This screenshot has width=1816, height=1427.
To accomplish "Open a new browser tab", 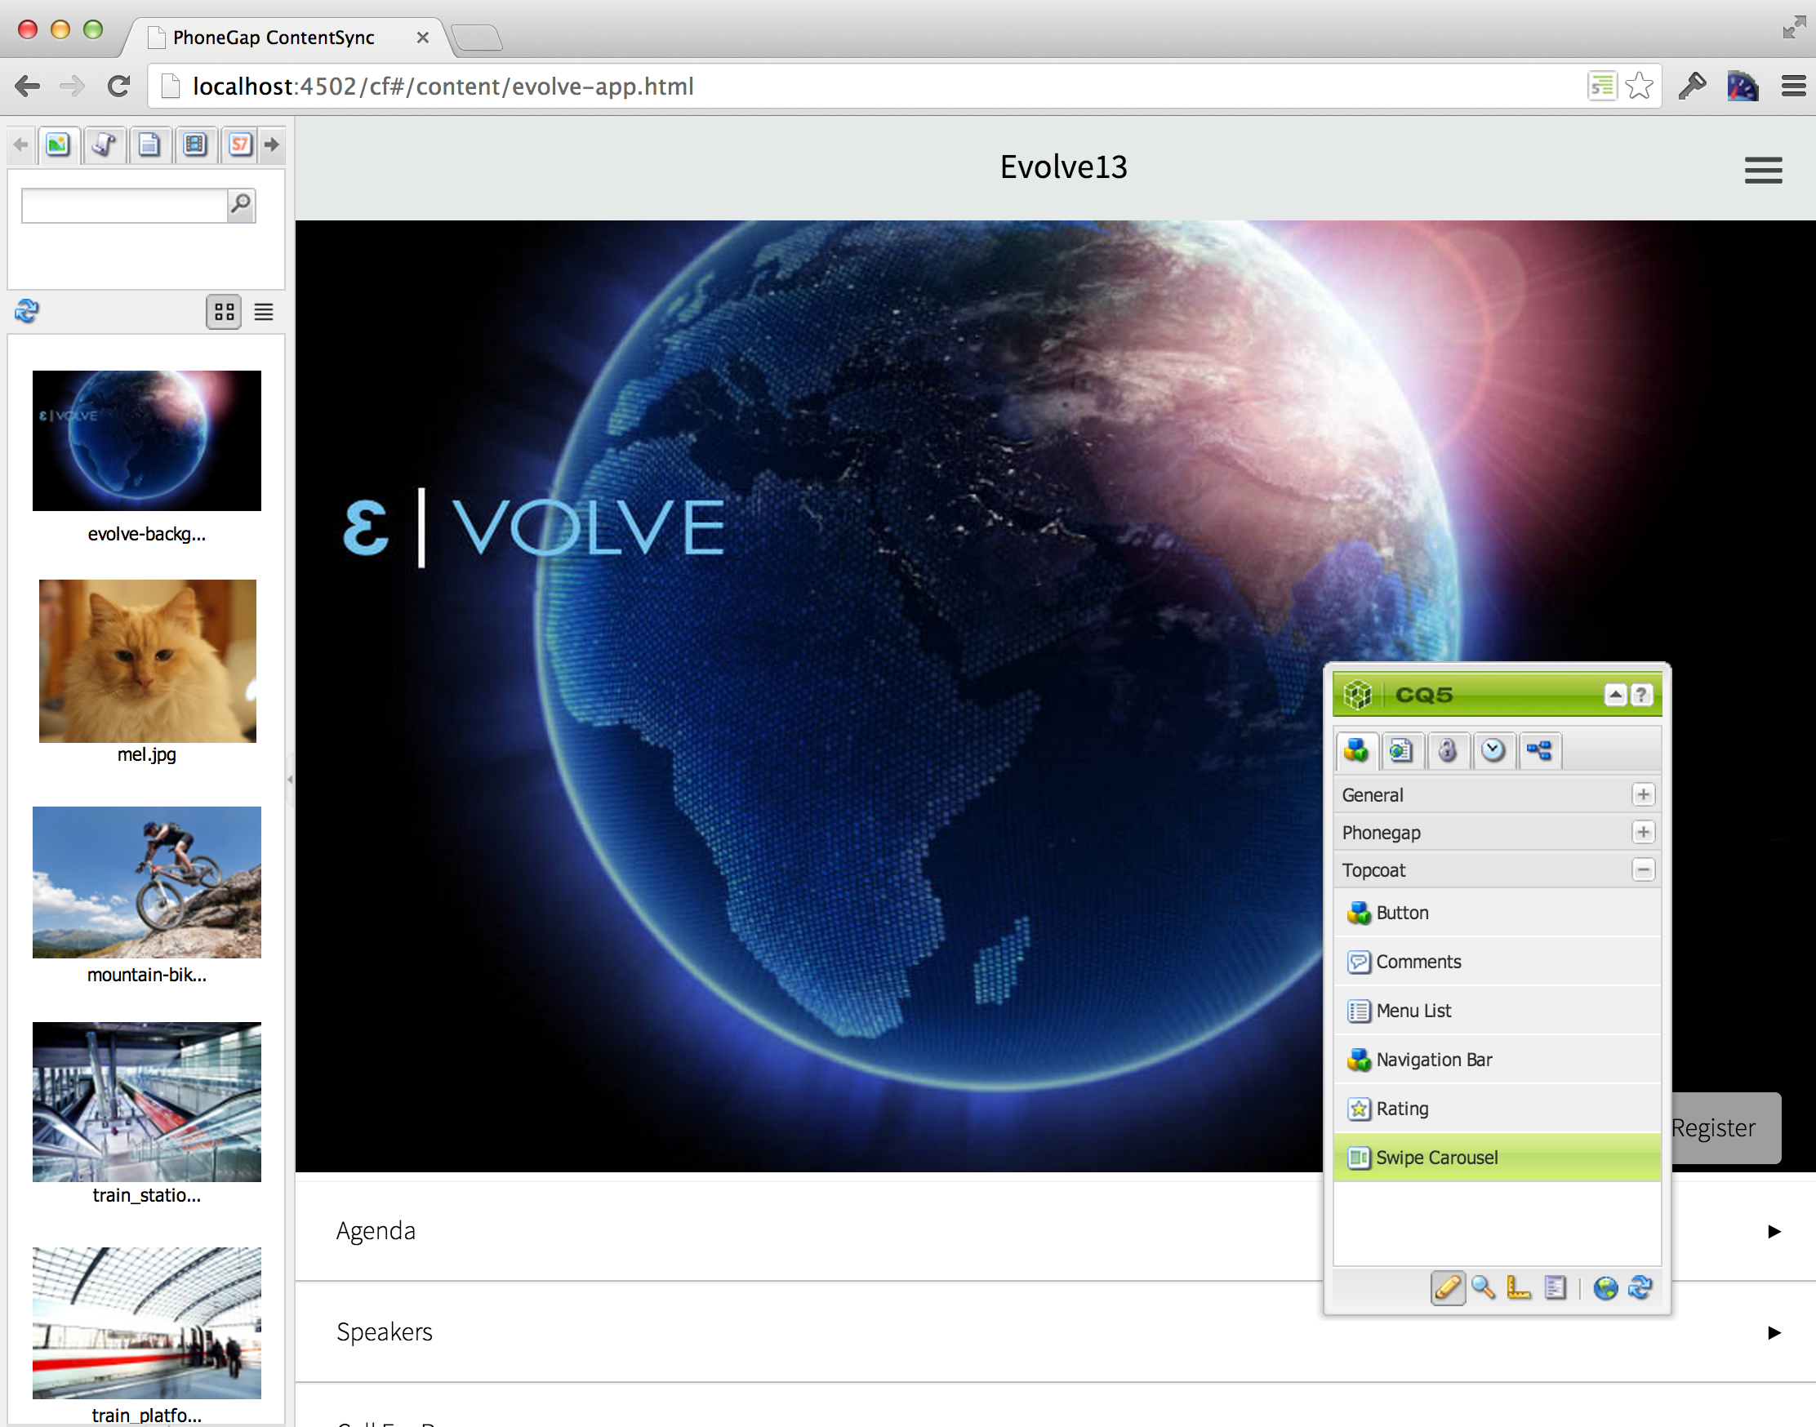I will coord(477,38).
